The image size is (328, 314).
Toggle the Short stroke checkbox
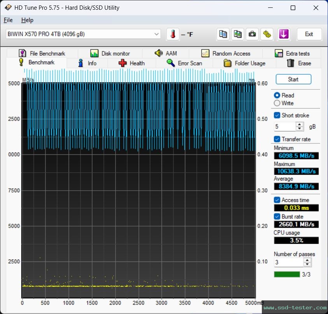tap(277, 115)
